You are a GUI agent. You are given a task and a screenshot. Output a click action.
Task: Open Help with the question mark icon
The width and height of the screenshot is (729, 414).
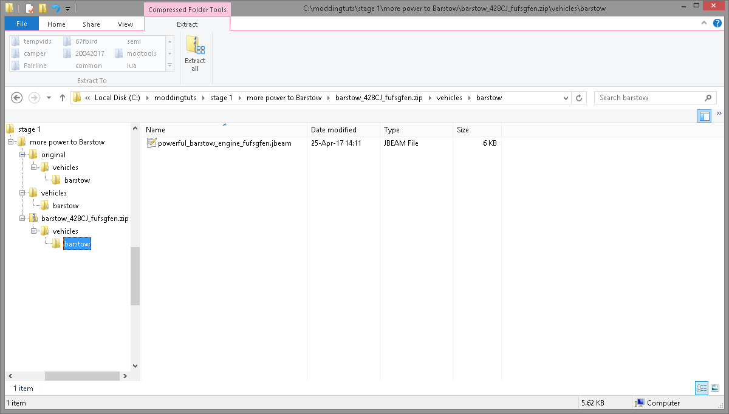coord(716,23)
